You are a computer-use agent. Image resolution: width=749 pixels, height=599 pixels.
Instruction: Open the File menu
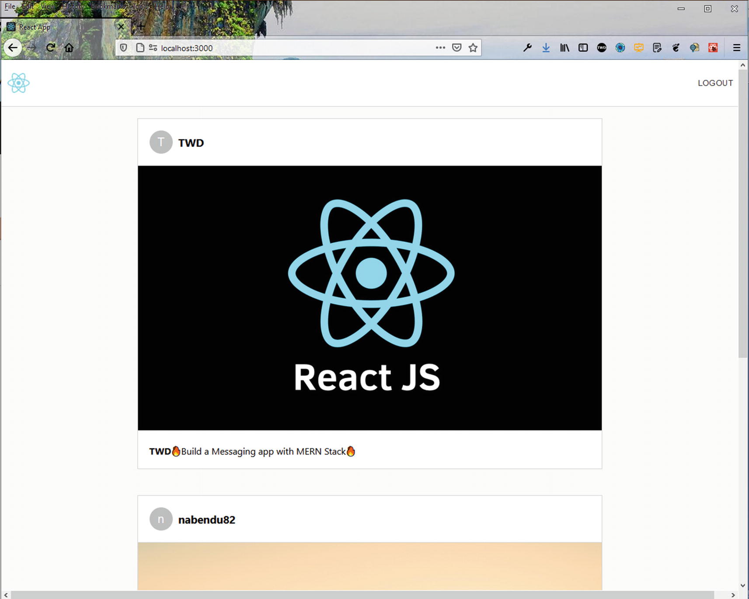(10, 7)
